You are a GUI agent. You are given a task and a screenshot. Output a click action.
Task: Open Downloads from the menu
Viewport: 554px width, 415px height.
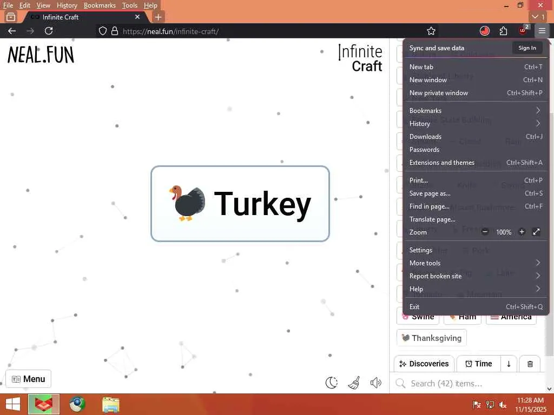(476, 137)
